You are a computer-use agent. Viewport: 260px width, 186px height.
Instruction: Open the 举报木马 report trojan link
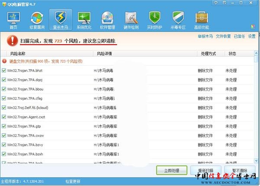click(x=205, y=36)
